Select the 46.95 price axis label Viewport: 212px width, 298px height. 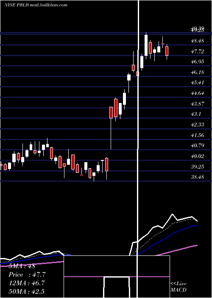(x=197, y=62)
